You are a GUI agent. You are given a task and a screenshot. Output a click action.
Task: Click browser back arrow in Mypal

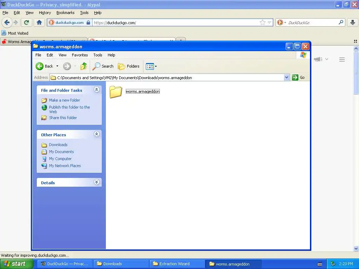[x=7, y=22]
